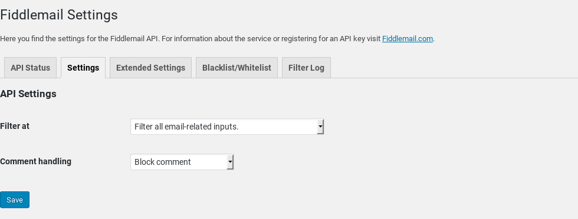Open the Filter at dropdown
578x219 pixels.
[x=227, y=127]
